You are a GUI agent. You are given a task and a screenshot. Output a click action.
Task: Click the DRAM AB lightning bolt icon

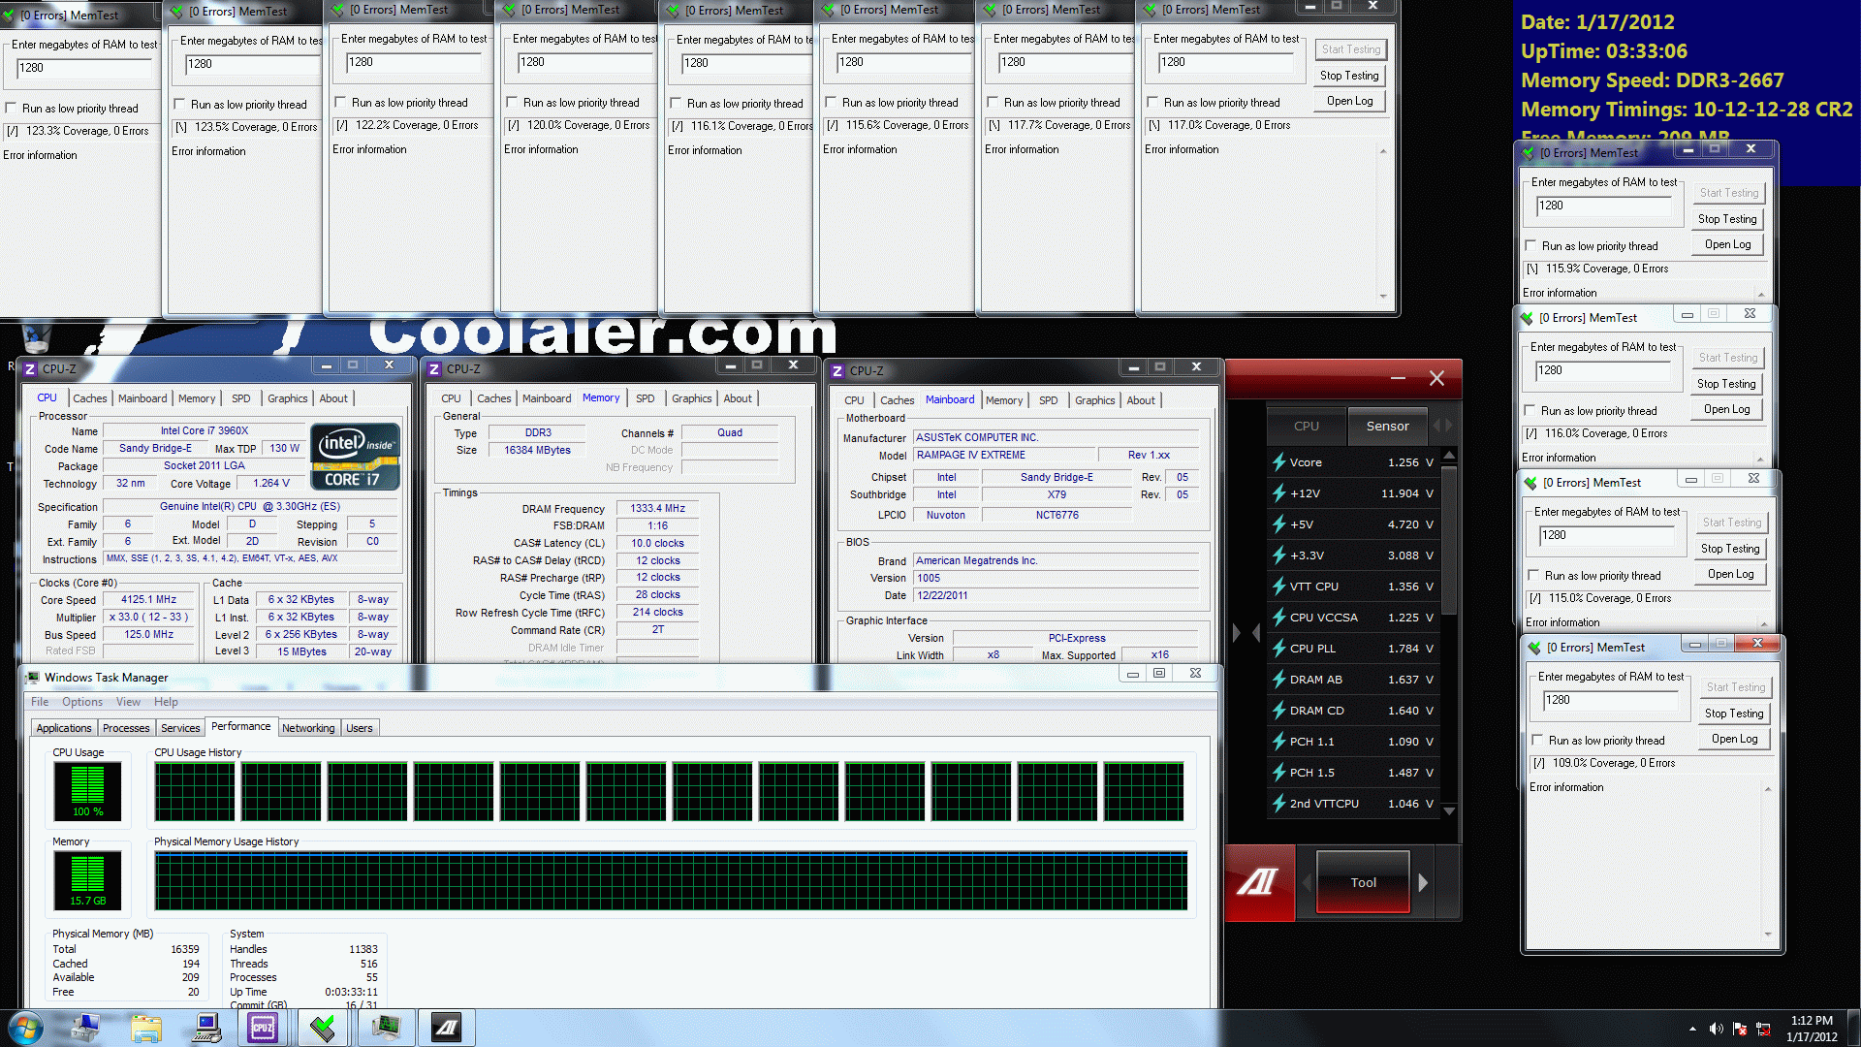1278,680
